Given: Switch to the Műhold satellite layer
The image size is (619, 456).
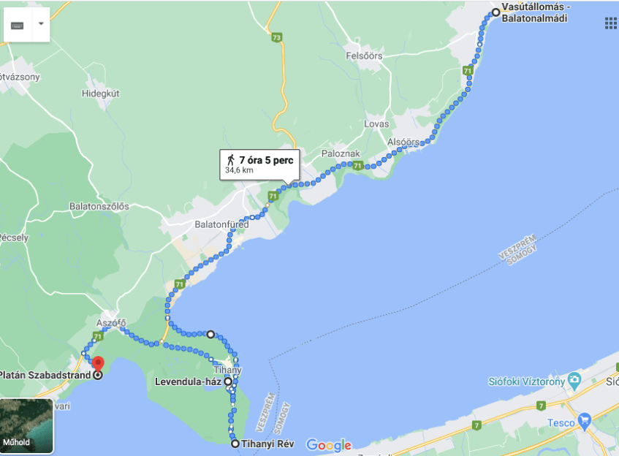Looking at the screenshot, I should pos(26,425).
